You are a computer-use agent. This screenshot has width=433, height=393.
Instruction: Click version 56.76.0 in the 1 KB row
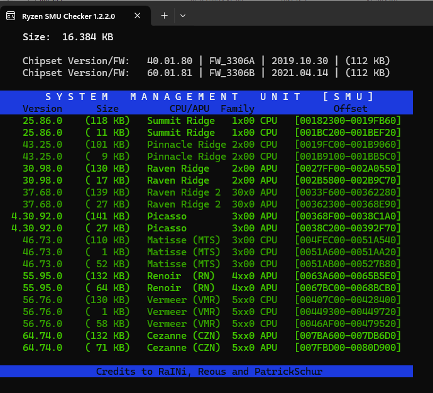(x=42, y=312)
